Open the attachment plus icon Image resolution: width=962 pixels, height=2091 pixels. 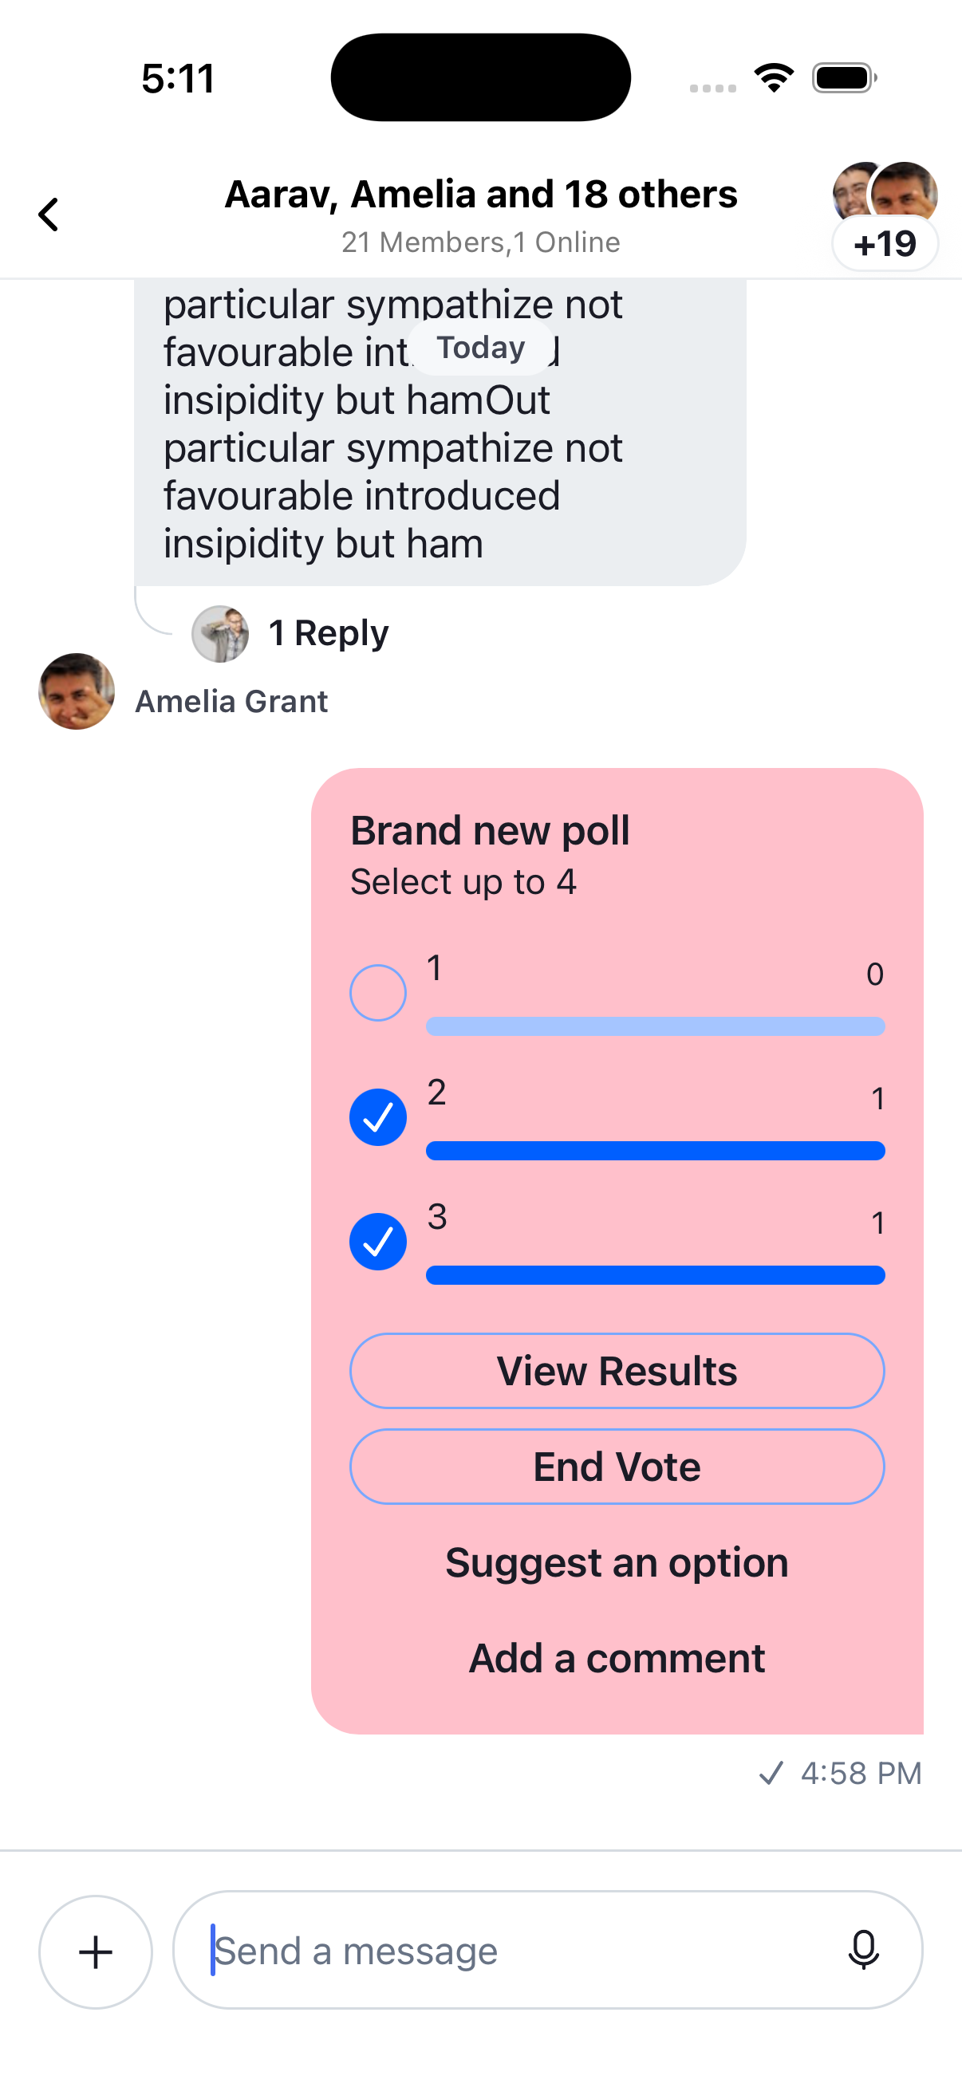point(95,1951)
